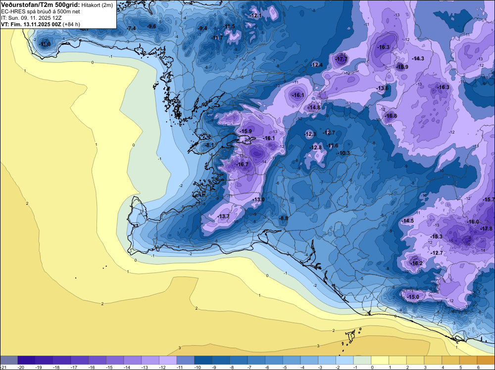Click the -13.0 temperature label
The image size is (495, 370).
coord(258,199)
